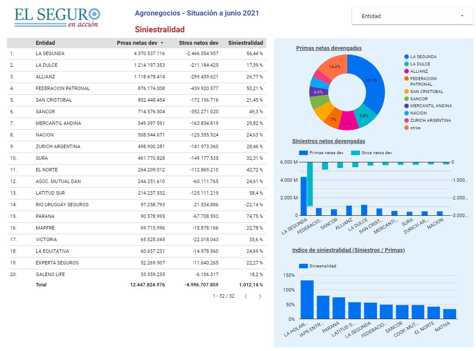The image size is (476, 351).
Task: Sort table by Stros netos dev header
Action: [198, 43]
